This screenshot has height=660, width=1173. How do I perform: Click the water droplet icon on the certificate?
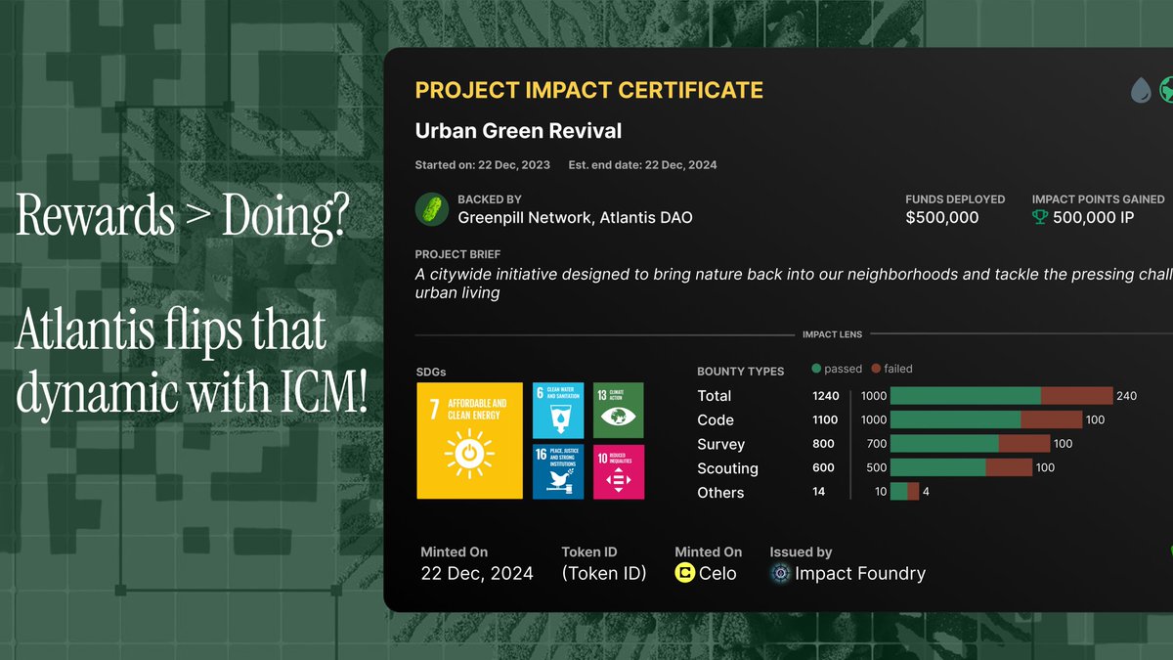tap(1141, 91)
